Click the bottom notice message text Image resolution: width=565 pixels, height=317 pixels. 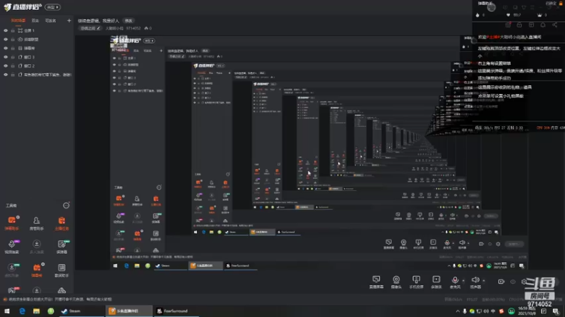60,299
